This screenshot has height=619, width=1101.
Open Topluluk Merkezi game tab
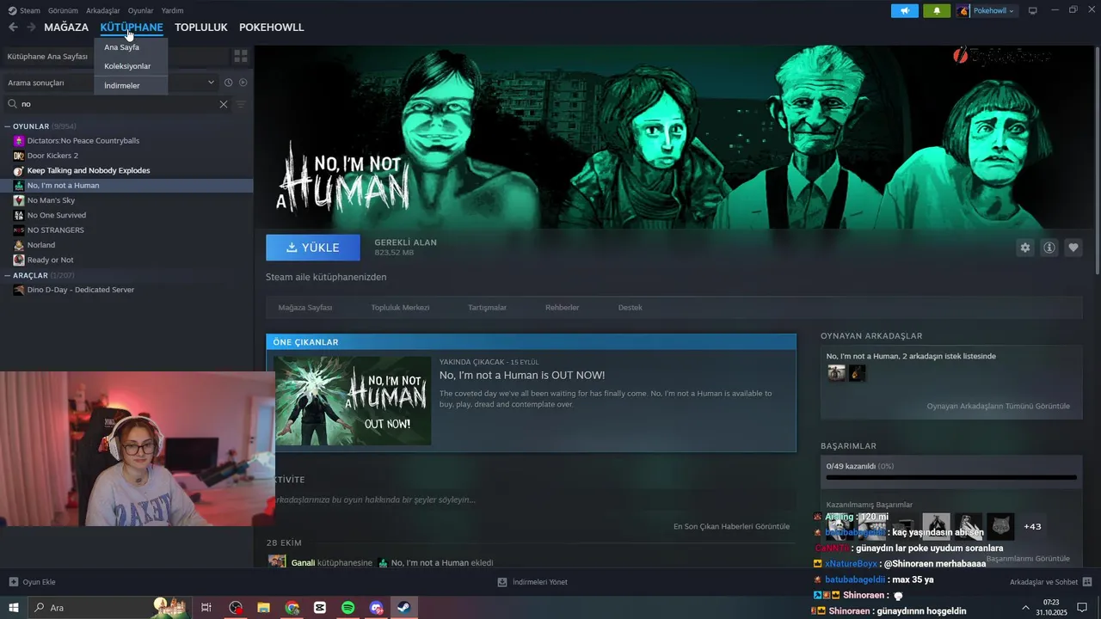(x=400, y=307)
